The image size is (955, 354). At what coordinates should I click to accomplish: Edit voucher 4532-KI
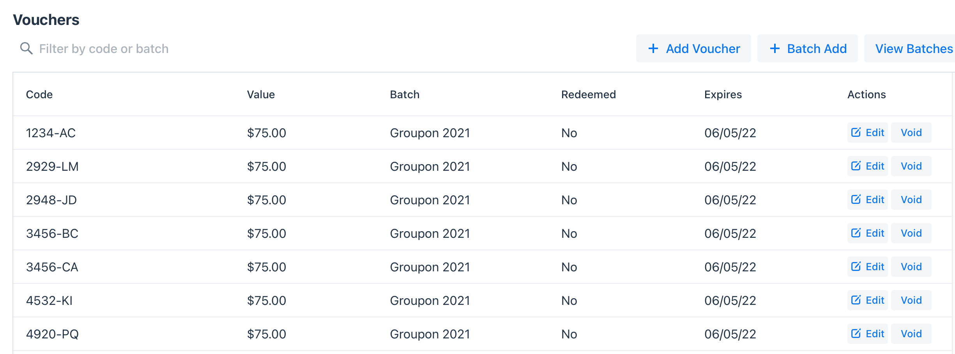tap(868, 300)
